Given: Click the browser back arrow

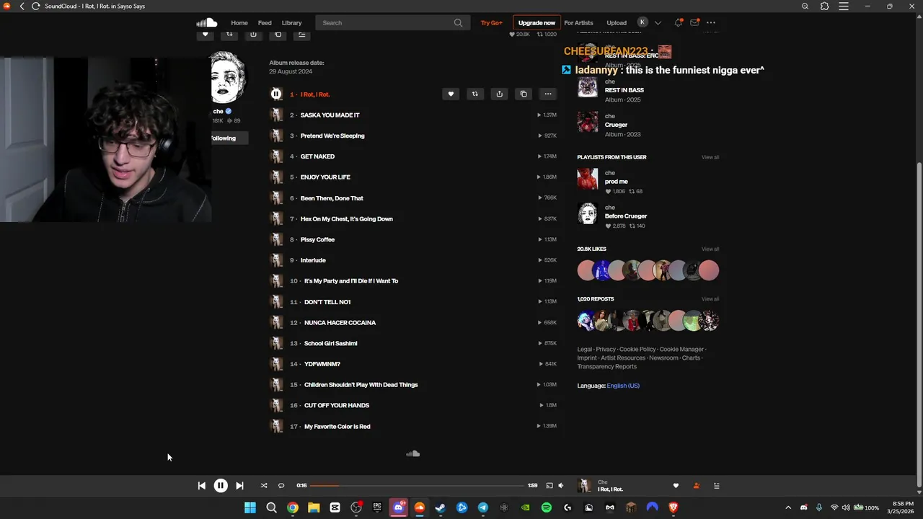Looking at the screenshot, I should [22, 6].
